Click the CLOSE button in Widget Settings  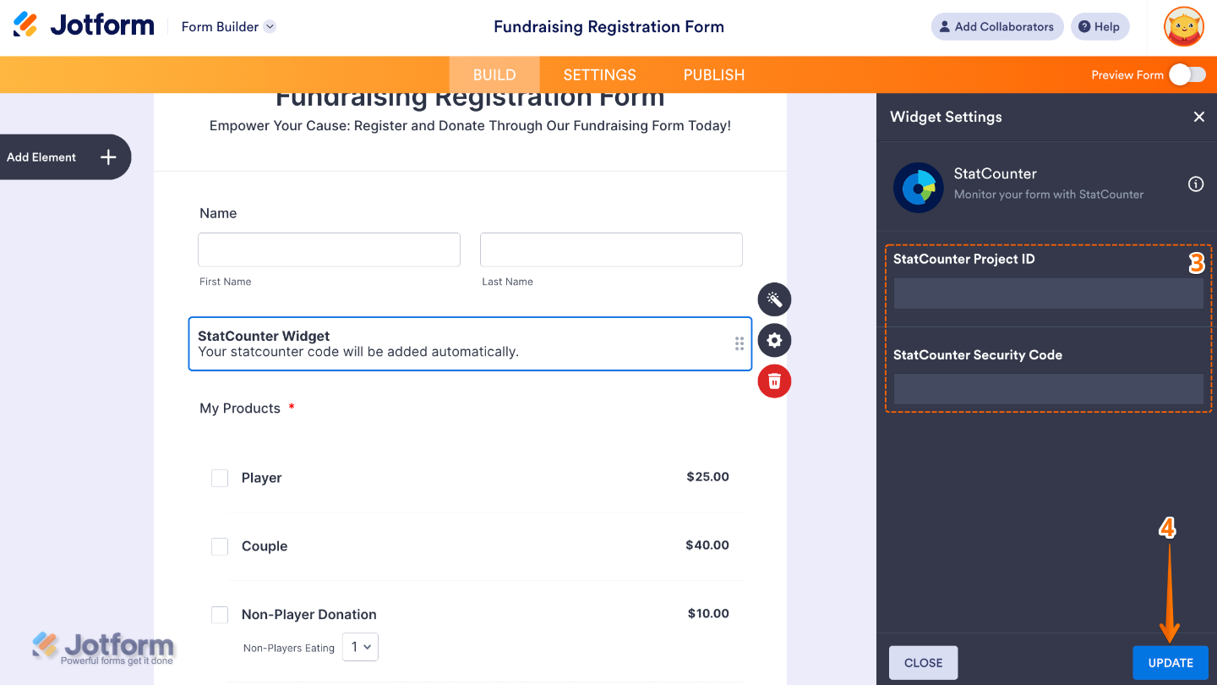[x=923, y=662]
